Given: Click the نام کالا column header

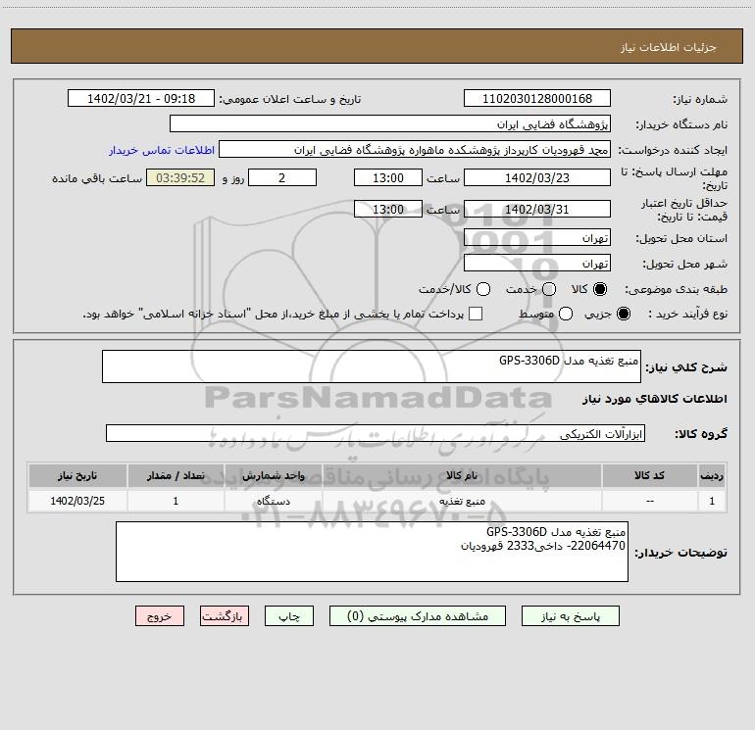Looking at the screenshot, I should [x=462, y=475].
